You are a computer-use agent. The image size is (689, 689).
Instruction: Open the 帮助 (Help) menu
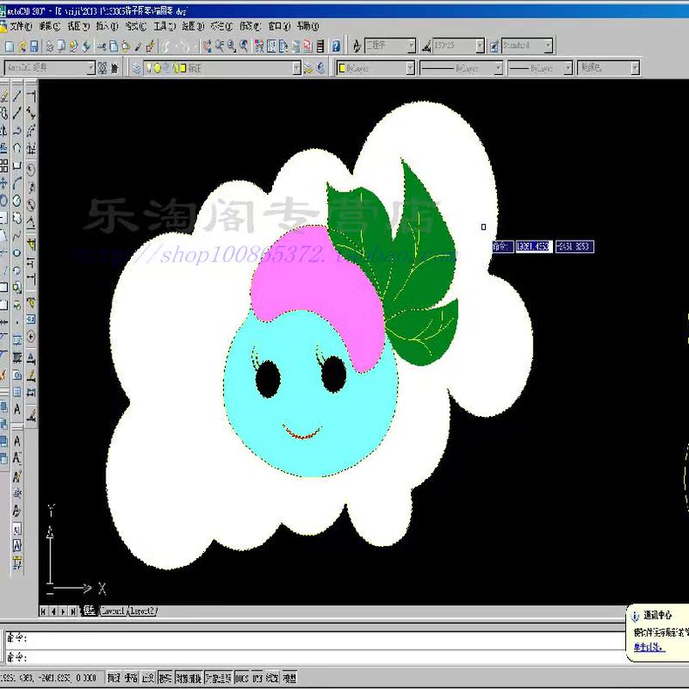pyautogui.click(x=308, y=27)
